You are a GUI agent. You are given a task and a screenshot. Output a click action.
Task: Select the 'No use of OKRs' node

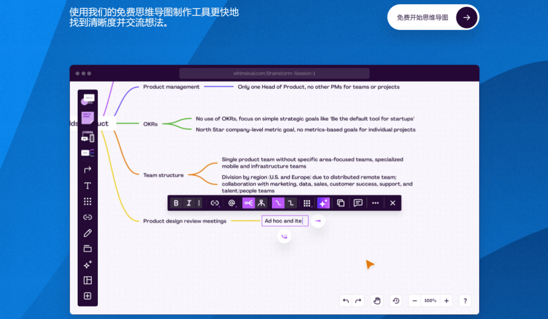(305, 119)
